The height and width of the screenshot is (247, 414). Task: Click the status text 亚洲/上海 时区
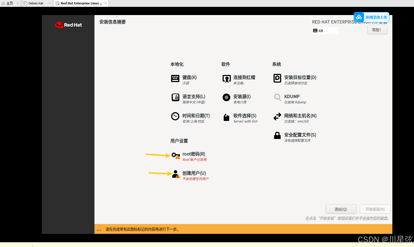(193, 121)
